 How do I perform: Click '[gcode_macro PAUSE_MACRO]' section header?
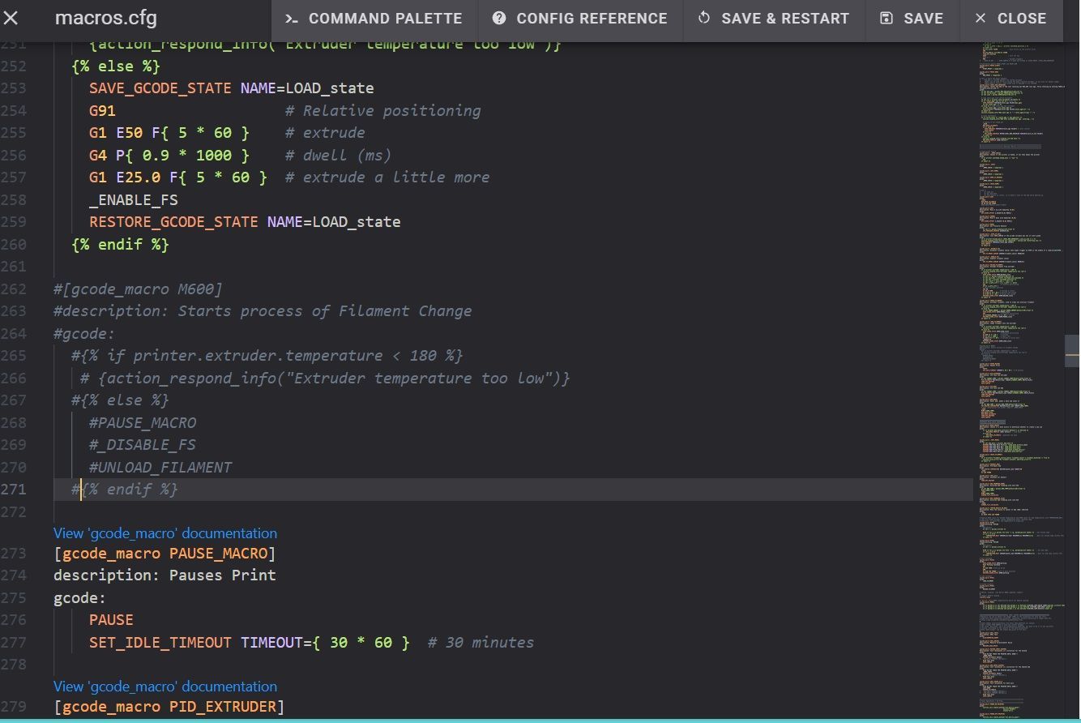tap(164, 554)
